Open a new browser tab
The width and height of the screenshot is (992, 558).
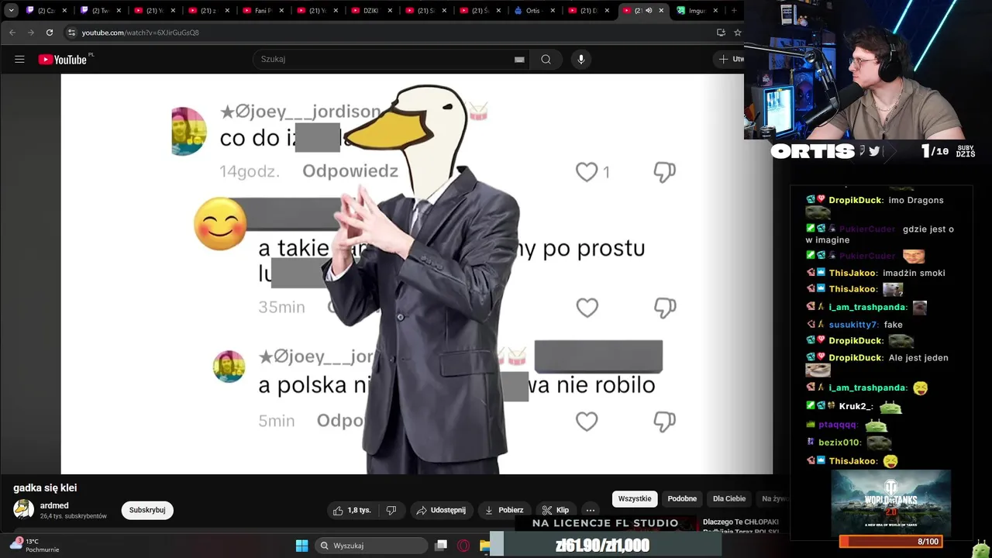pyautogui.click(x=733, y=11)
